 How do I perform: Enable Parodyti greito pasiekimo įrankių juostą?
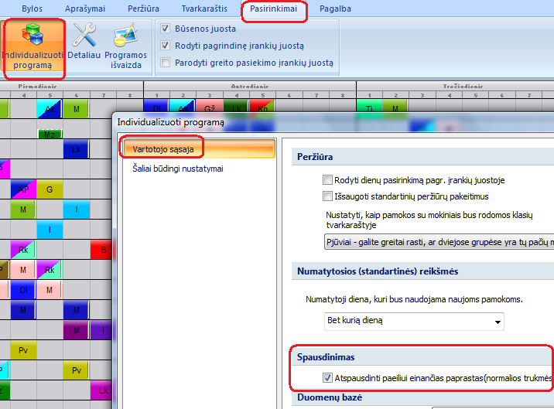coord(164,63)
